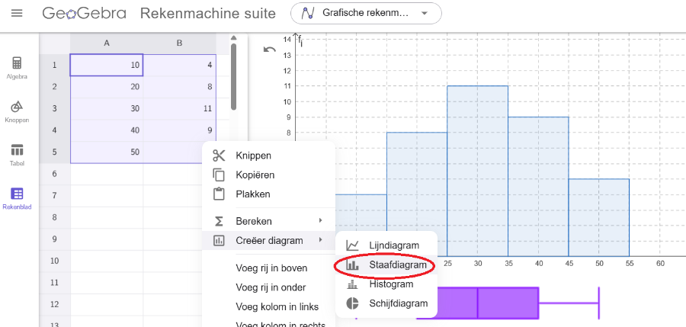Click cell A2 containing 20

coord(107,87)
